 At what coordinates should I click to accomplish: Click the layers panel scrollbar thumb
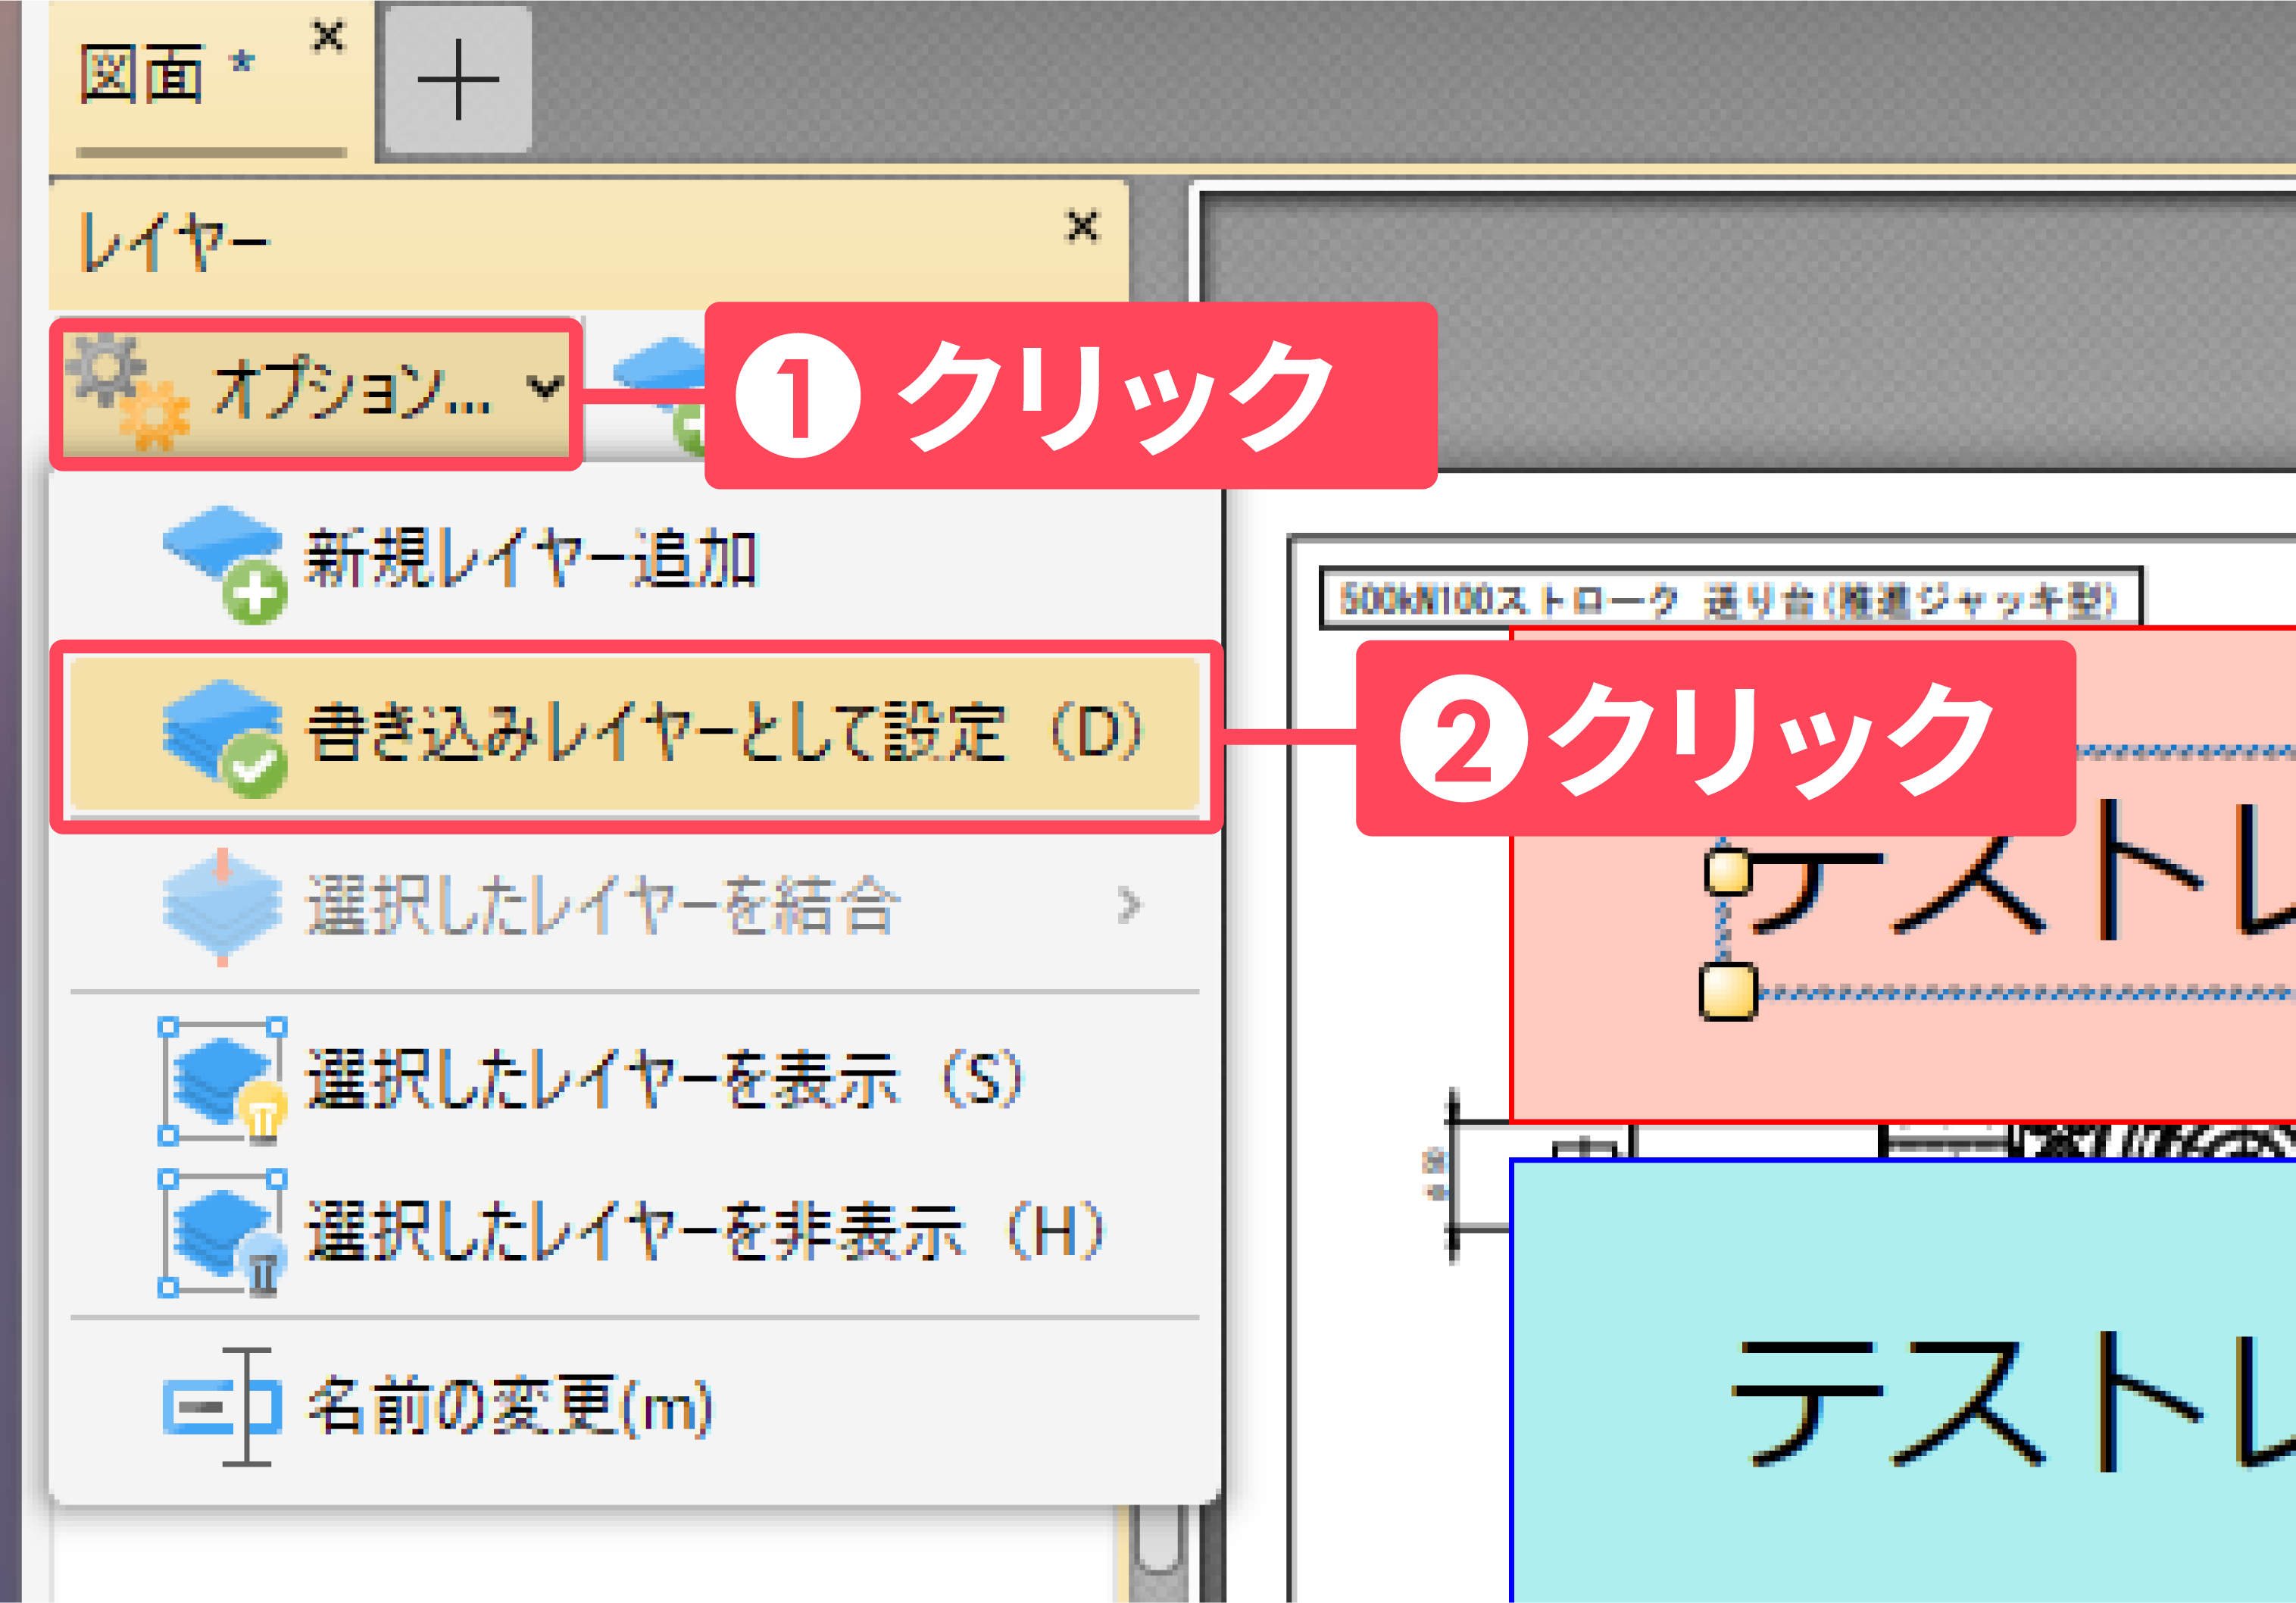tap(1158, 1539)
